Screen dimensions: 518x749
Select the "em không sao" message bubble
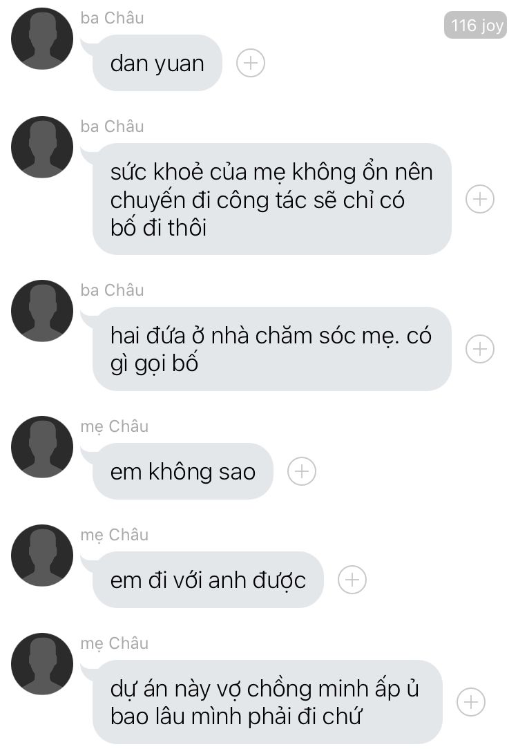click(x=182, y=471)
